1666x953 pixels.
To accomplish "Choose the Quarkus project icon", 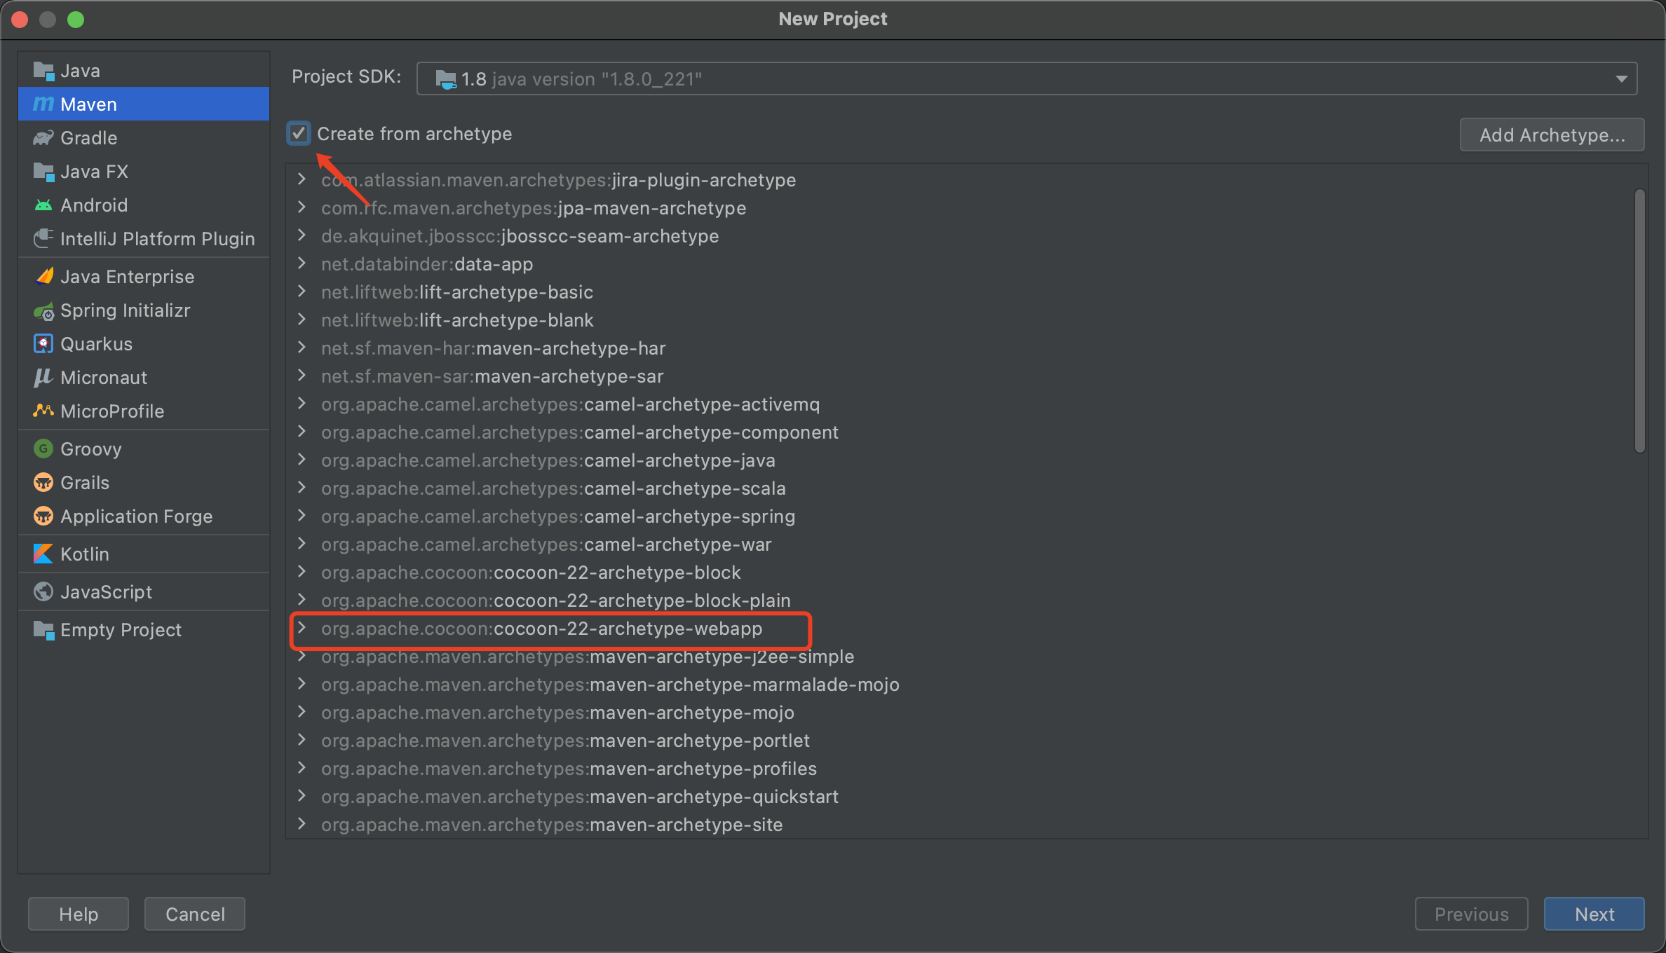I will (x=43, y=344).
